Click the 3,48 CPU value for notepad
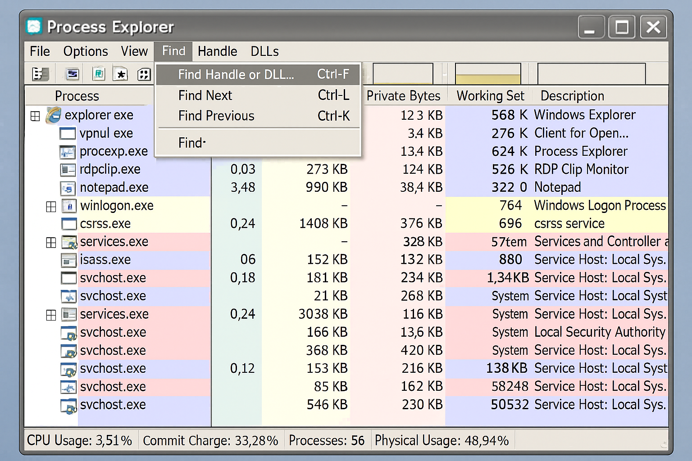Image resolution: width=692 pixels, height=461 pixels. point(243,188)
